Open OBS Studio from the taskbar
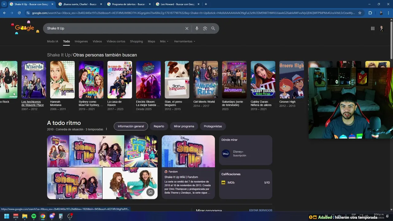Screen dimensions: 393x221 coord(70,216)
